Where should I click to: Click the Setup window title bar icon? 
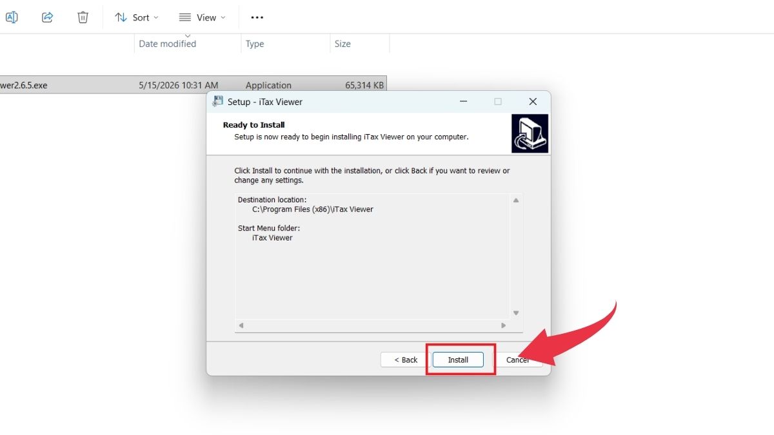coord(218,101)
